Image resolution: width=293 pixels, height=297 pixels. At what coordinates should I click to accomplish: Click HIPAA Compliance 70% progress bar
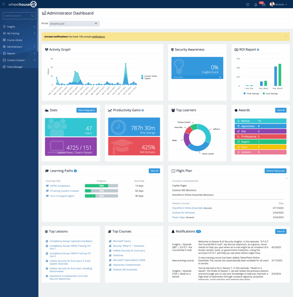tap(101, 186)
